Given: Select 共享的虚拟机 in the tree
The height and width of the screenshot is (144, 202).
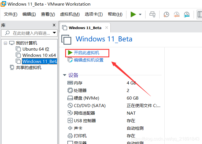Looking at the screenshot, I should pos(28,68).
